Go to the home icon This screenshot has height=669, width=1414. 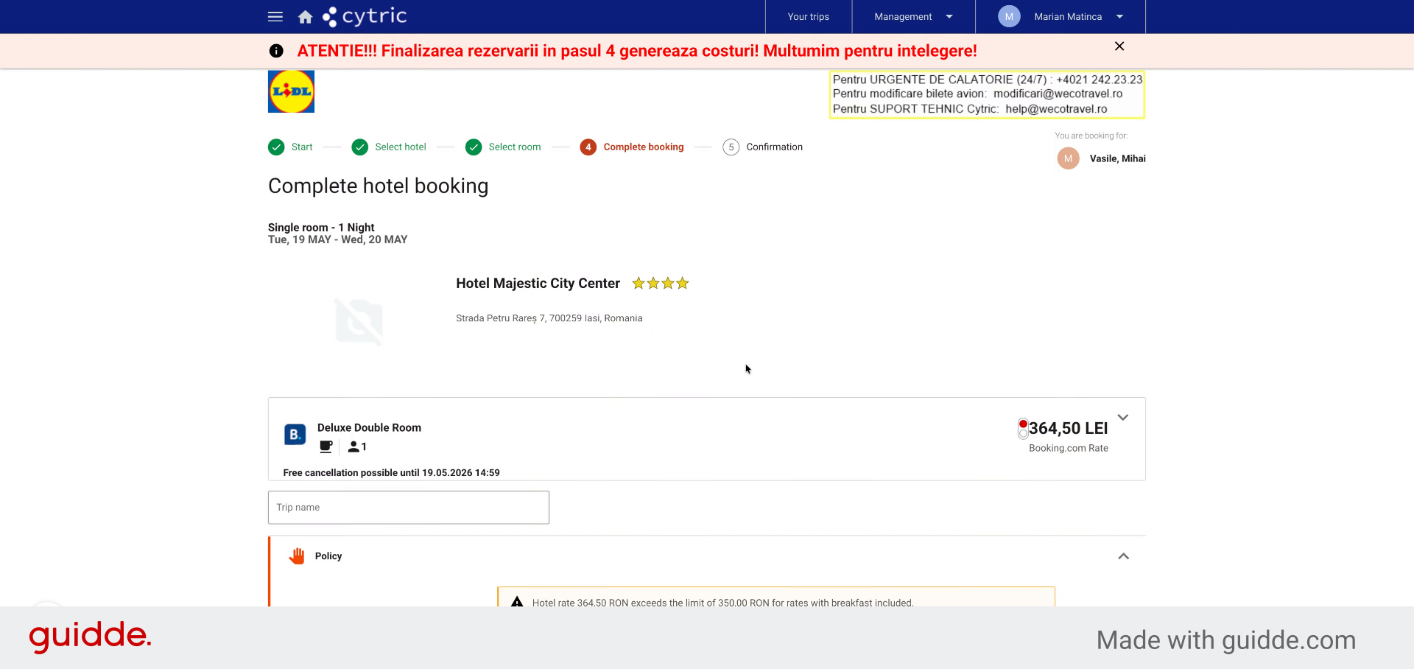point(305,17)
